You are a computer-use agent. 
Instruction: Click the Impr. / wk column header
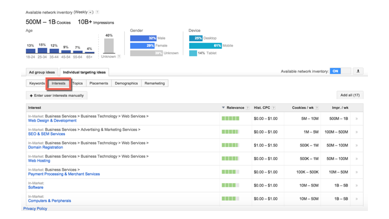(x=340, y=108)
